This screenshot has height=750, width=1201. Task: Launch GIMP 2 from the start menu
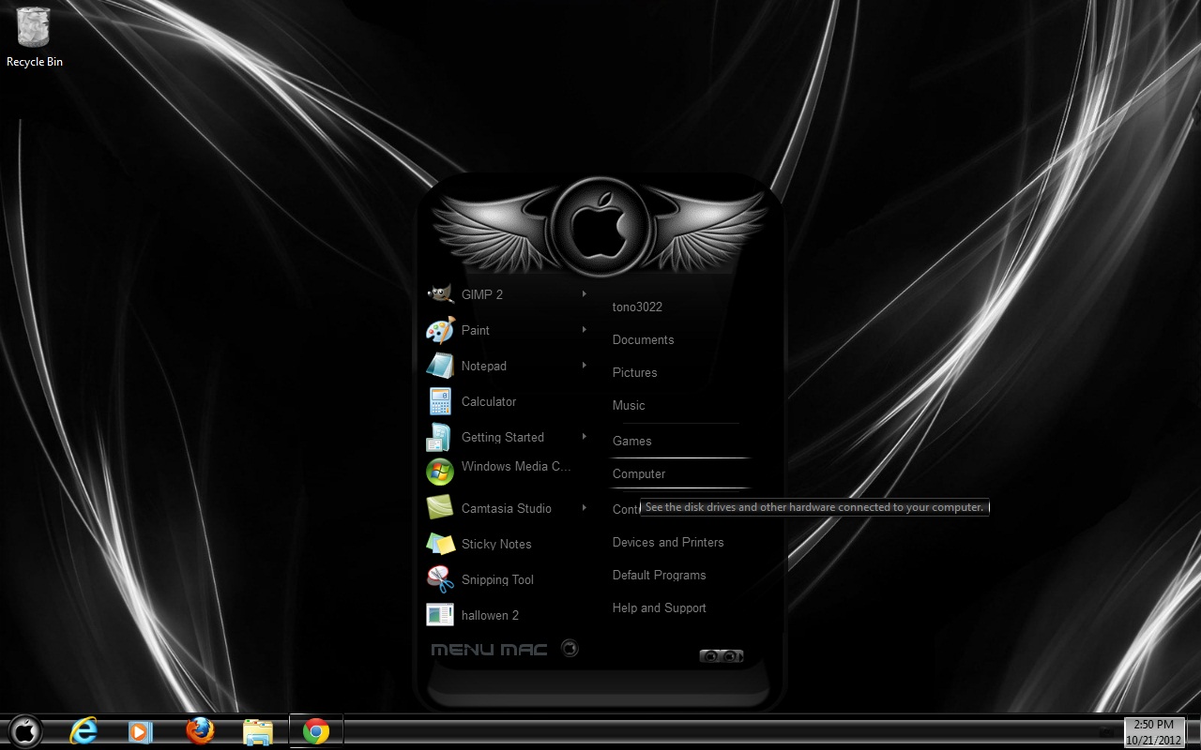(482, 294)
